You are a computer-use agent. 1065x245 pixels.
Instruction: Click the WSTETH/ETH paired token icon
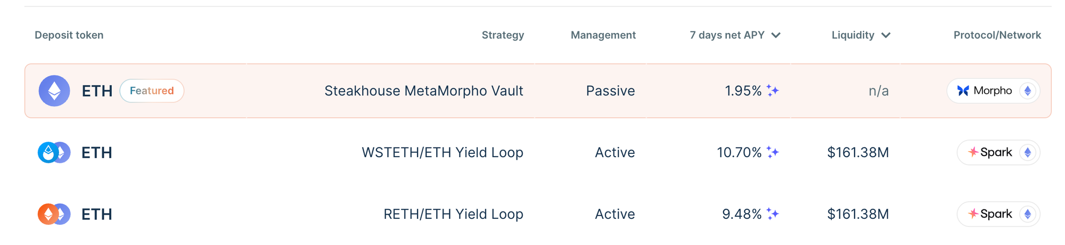(x=54, y=152)
